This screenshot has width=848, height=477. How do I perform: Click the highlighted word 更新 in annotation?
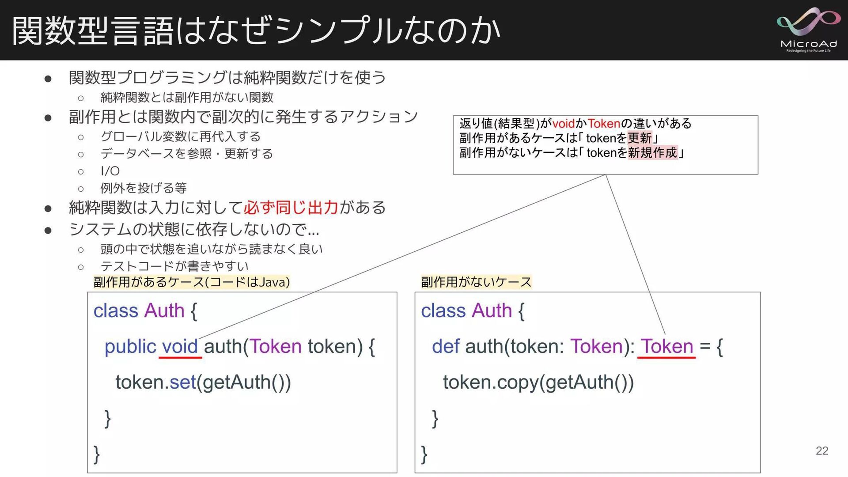[640, 138]
